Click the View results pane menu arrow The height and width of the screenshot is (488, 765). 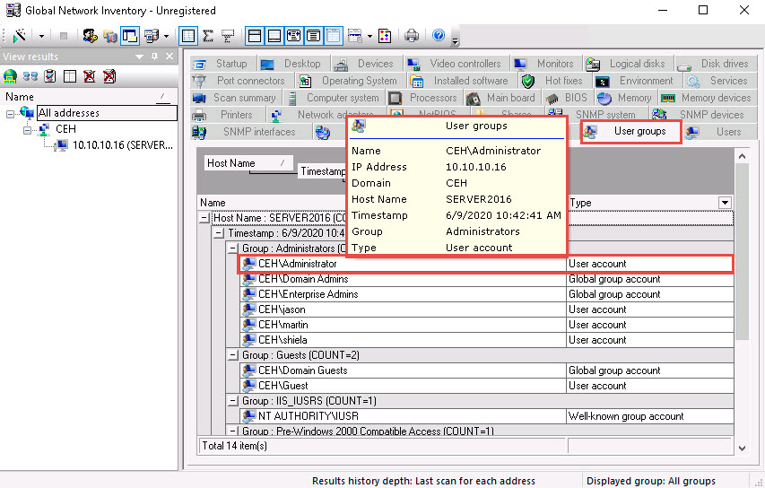140,57
